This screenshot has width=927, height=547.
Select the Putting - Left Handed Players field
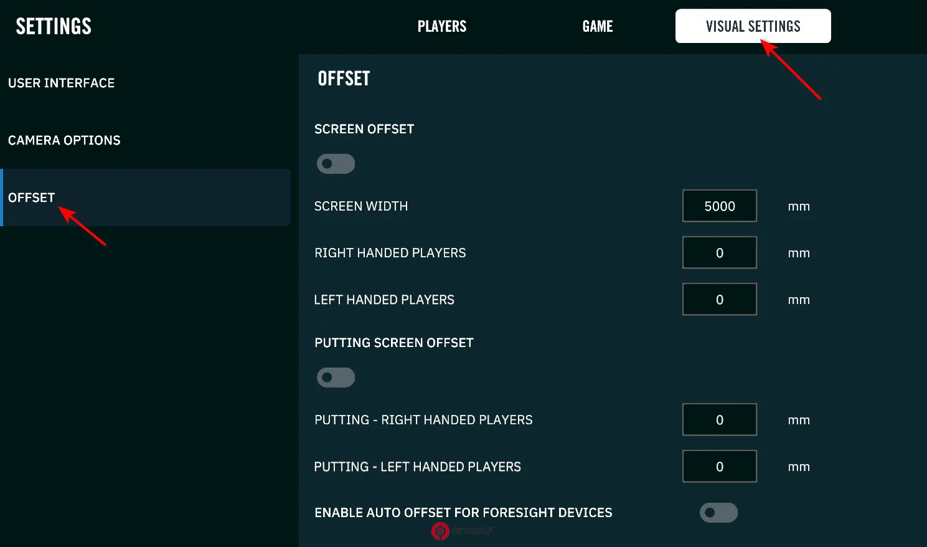coord(719,467)
